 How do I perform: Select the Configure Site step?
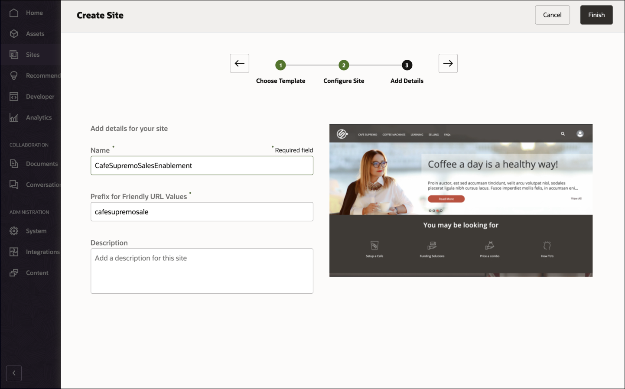(x=344, y=65)
